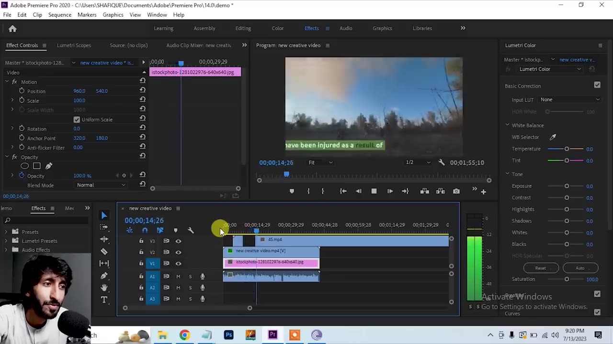The height and width of the screenshot is (344, 613).
Task: Adjust the Temperature slider
Action: (x=567, y=149)
